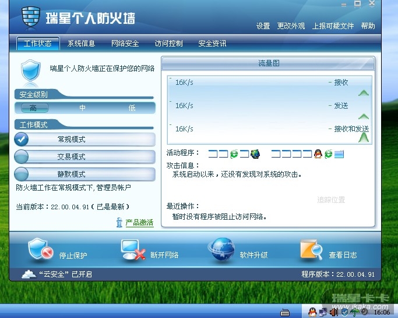Open 查看日志 magnifier icon

click(x=311, y=250)
